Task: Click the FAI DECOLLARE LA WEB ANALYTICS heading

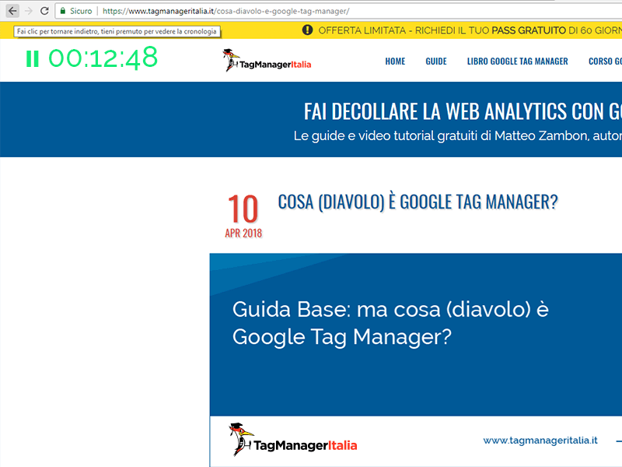Action: point(463,111)
